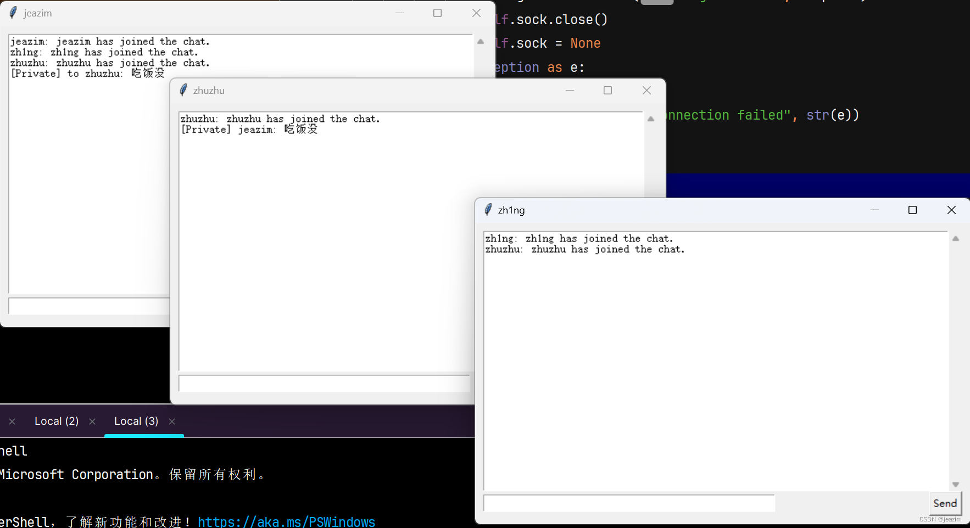
Task: Switch to the Local (3) terminal tab
Action: (x=136, y=421)
